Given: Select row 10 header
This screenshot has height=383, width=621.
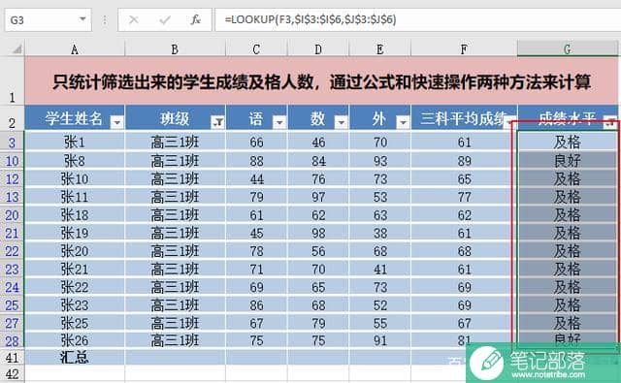Looking at the screenshot, I should [12, 161].
